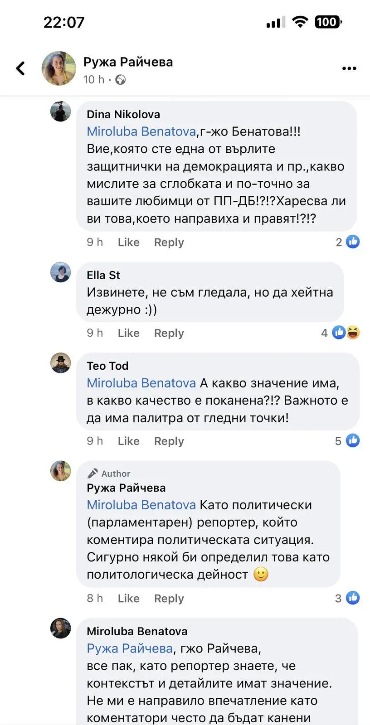Screen dimensions: 370x725
Task: Tap the back arrow icon
Action: 20,68
